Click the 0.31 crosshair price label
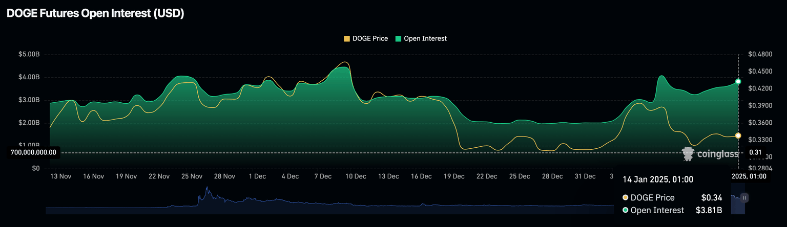 (x=755, y=152)
